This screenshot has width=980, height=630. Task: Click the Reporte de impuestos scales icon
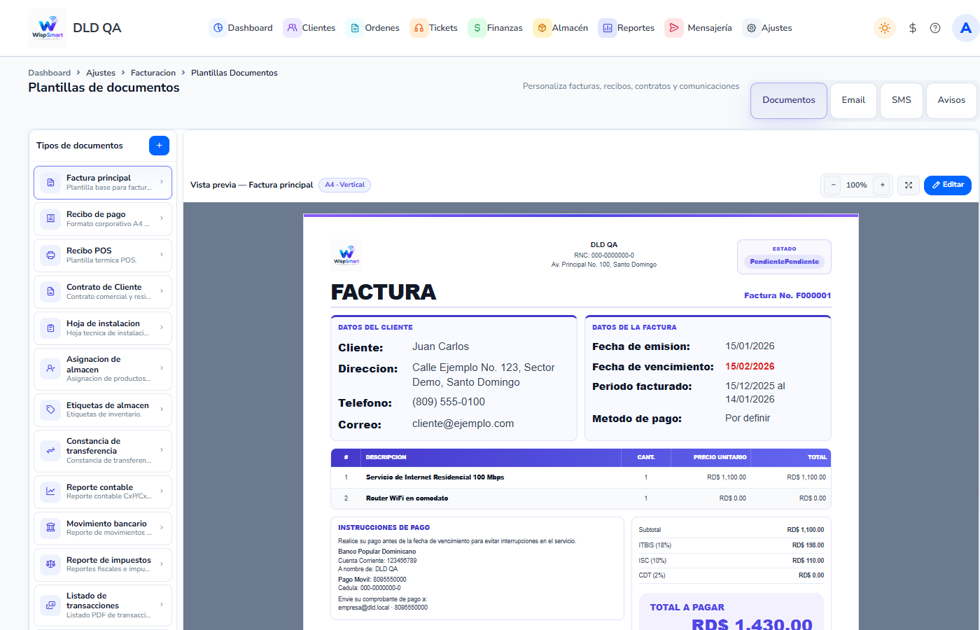[x=50, y=564]
